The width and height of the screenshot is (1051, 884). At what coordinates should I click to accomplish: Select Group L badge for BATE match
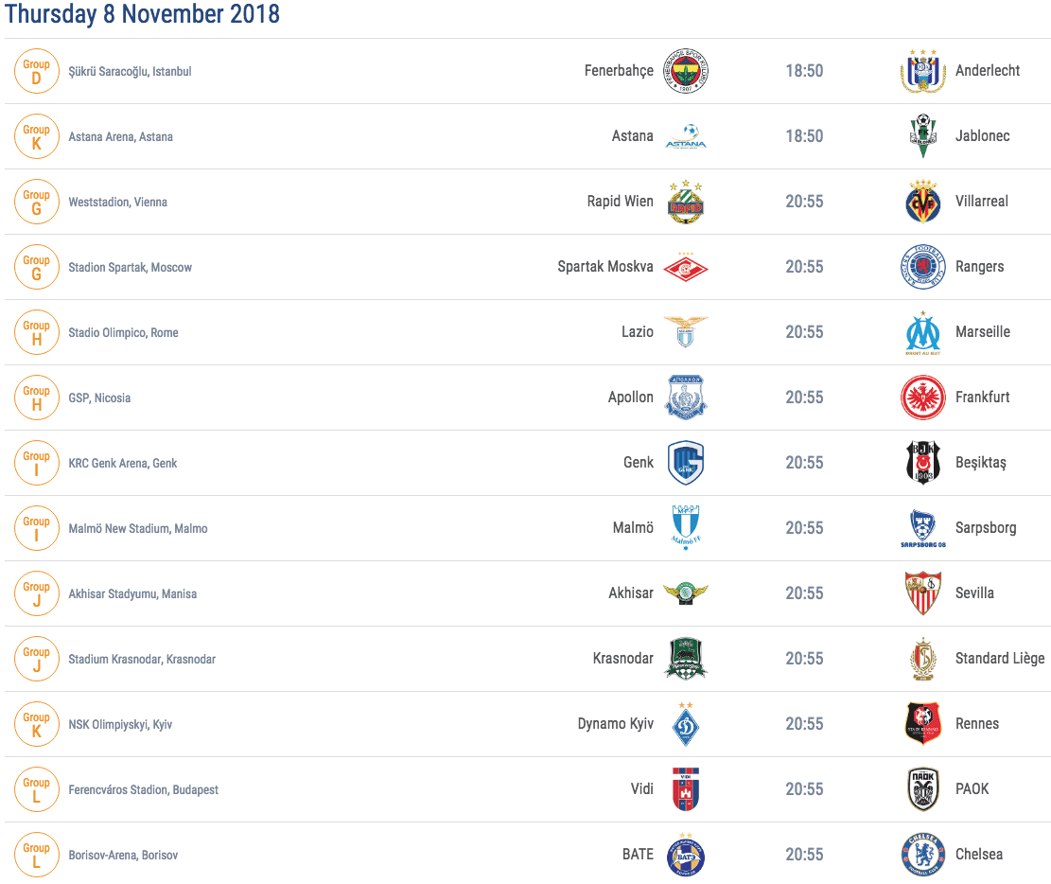(37, 855)
